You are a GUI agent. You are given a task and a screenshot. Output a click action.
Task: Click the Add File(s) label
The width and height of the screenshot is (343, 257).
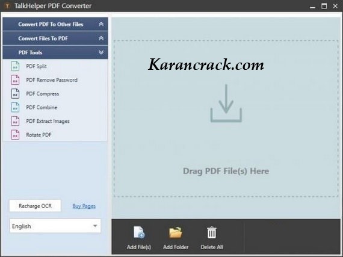pyautogui.click(x=139, y=247)
